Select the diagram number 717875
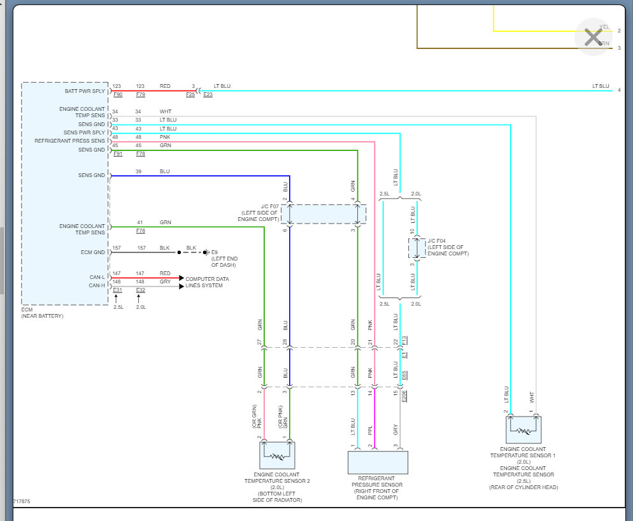This screenshot has height=521, width=633. (x=22, y=502)
